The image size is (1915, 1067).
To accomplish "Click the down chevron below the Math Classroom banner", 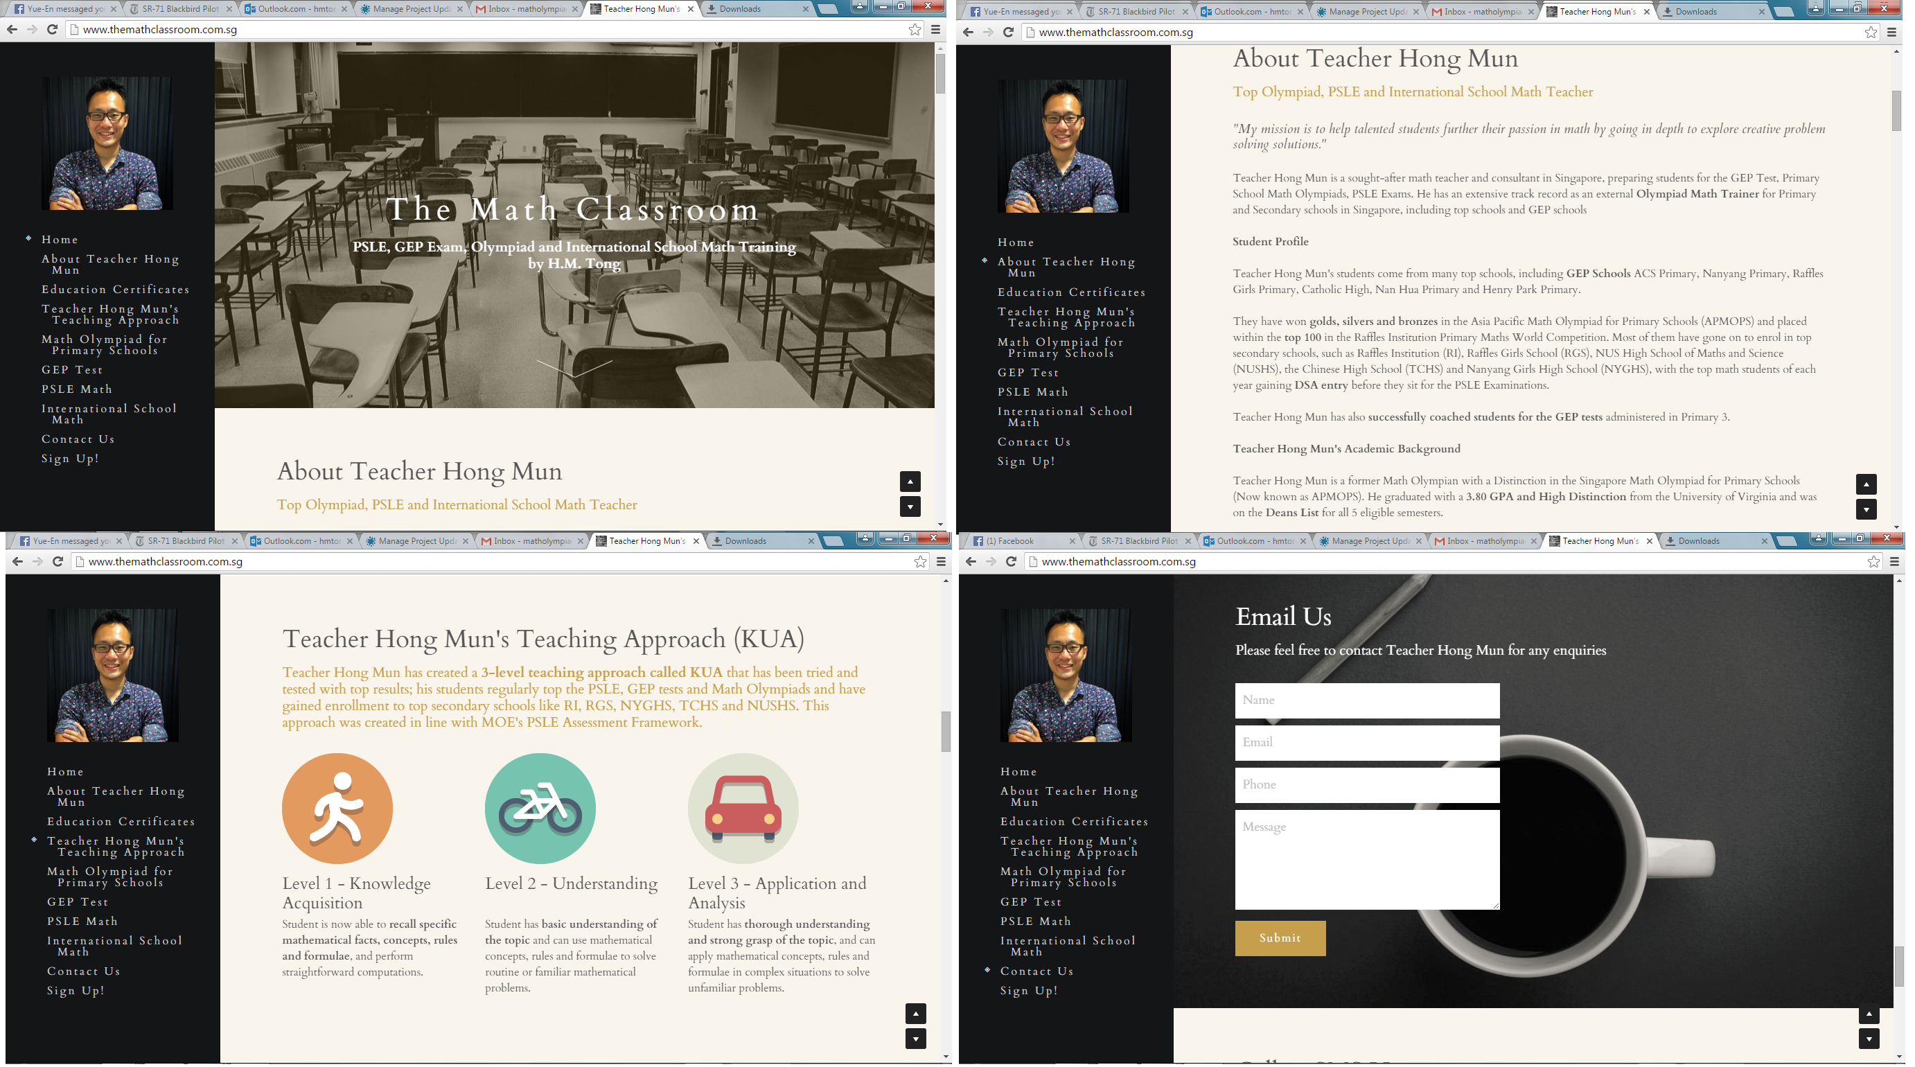I will coord(574,368).
